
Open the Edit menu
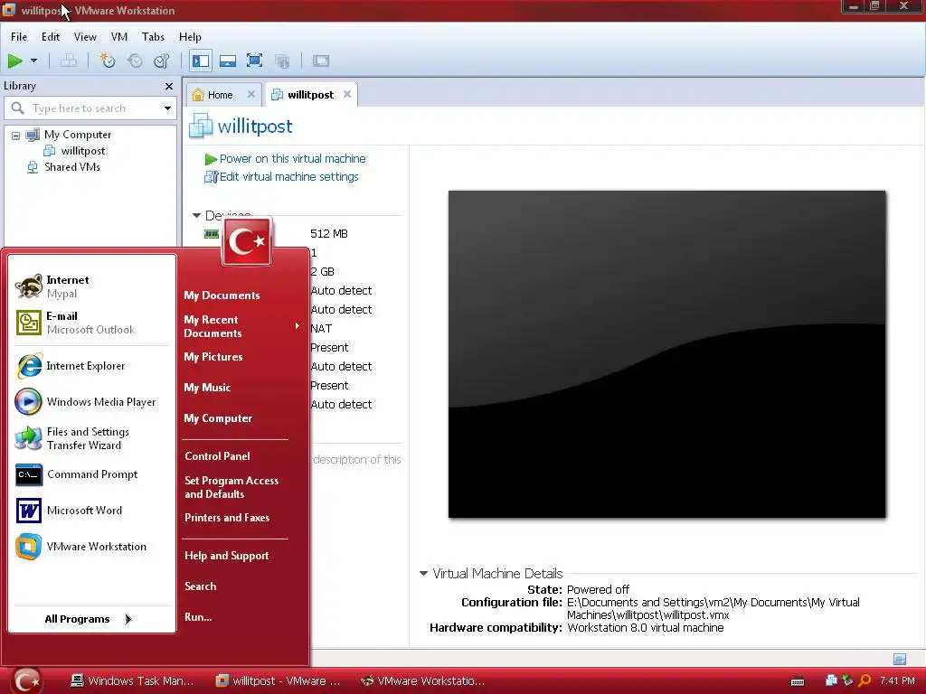pos(51,36)
